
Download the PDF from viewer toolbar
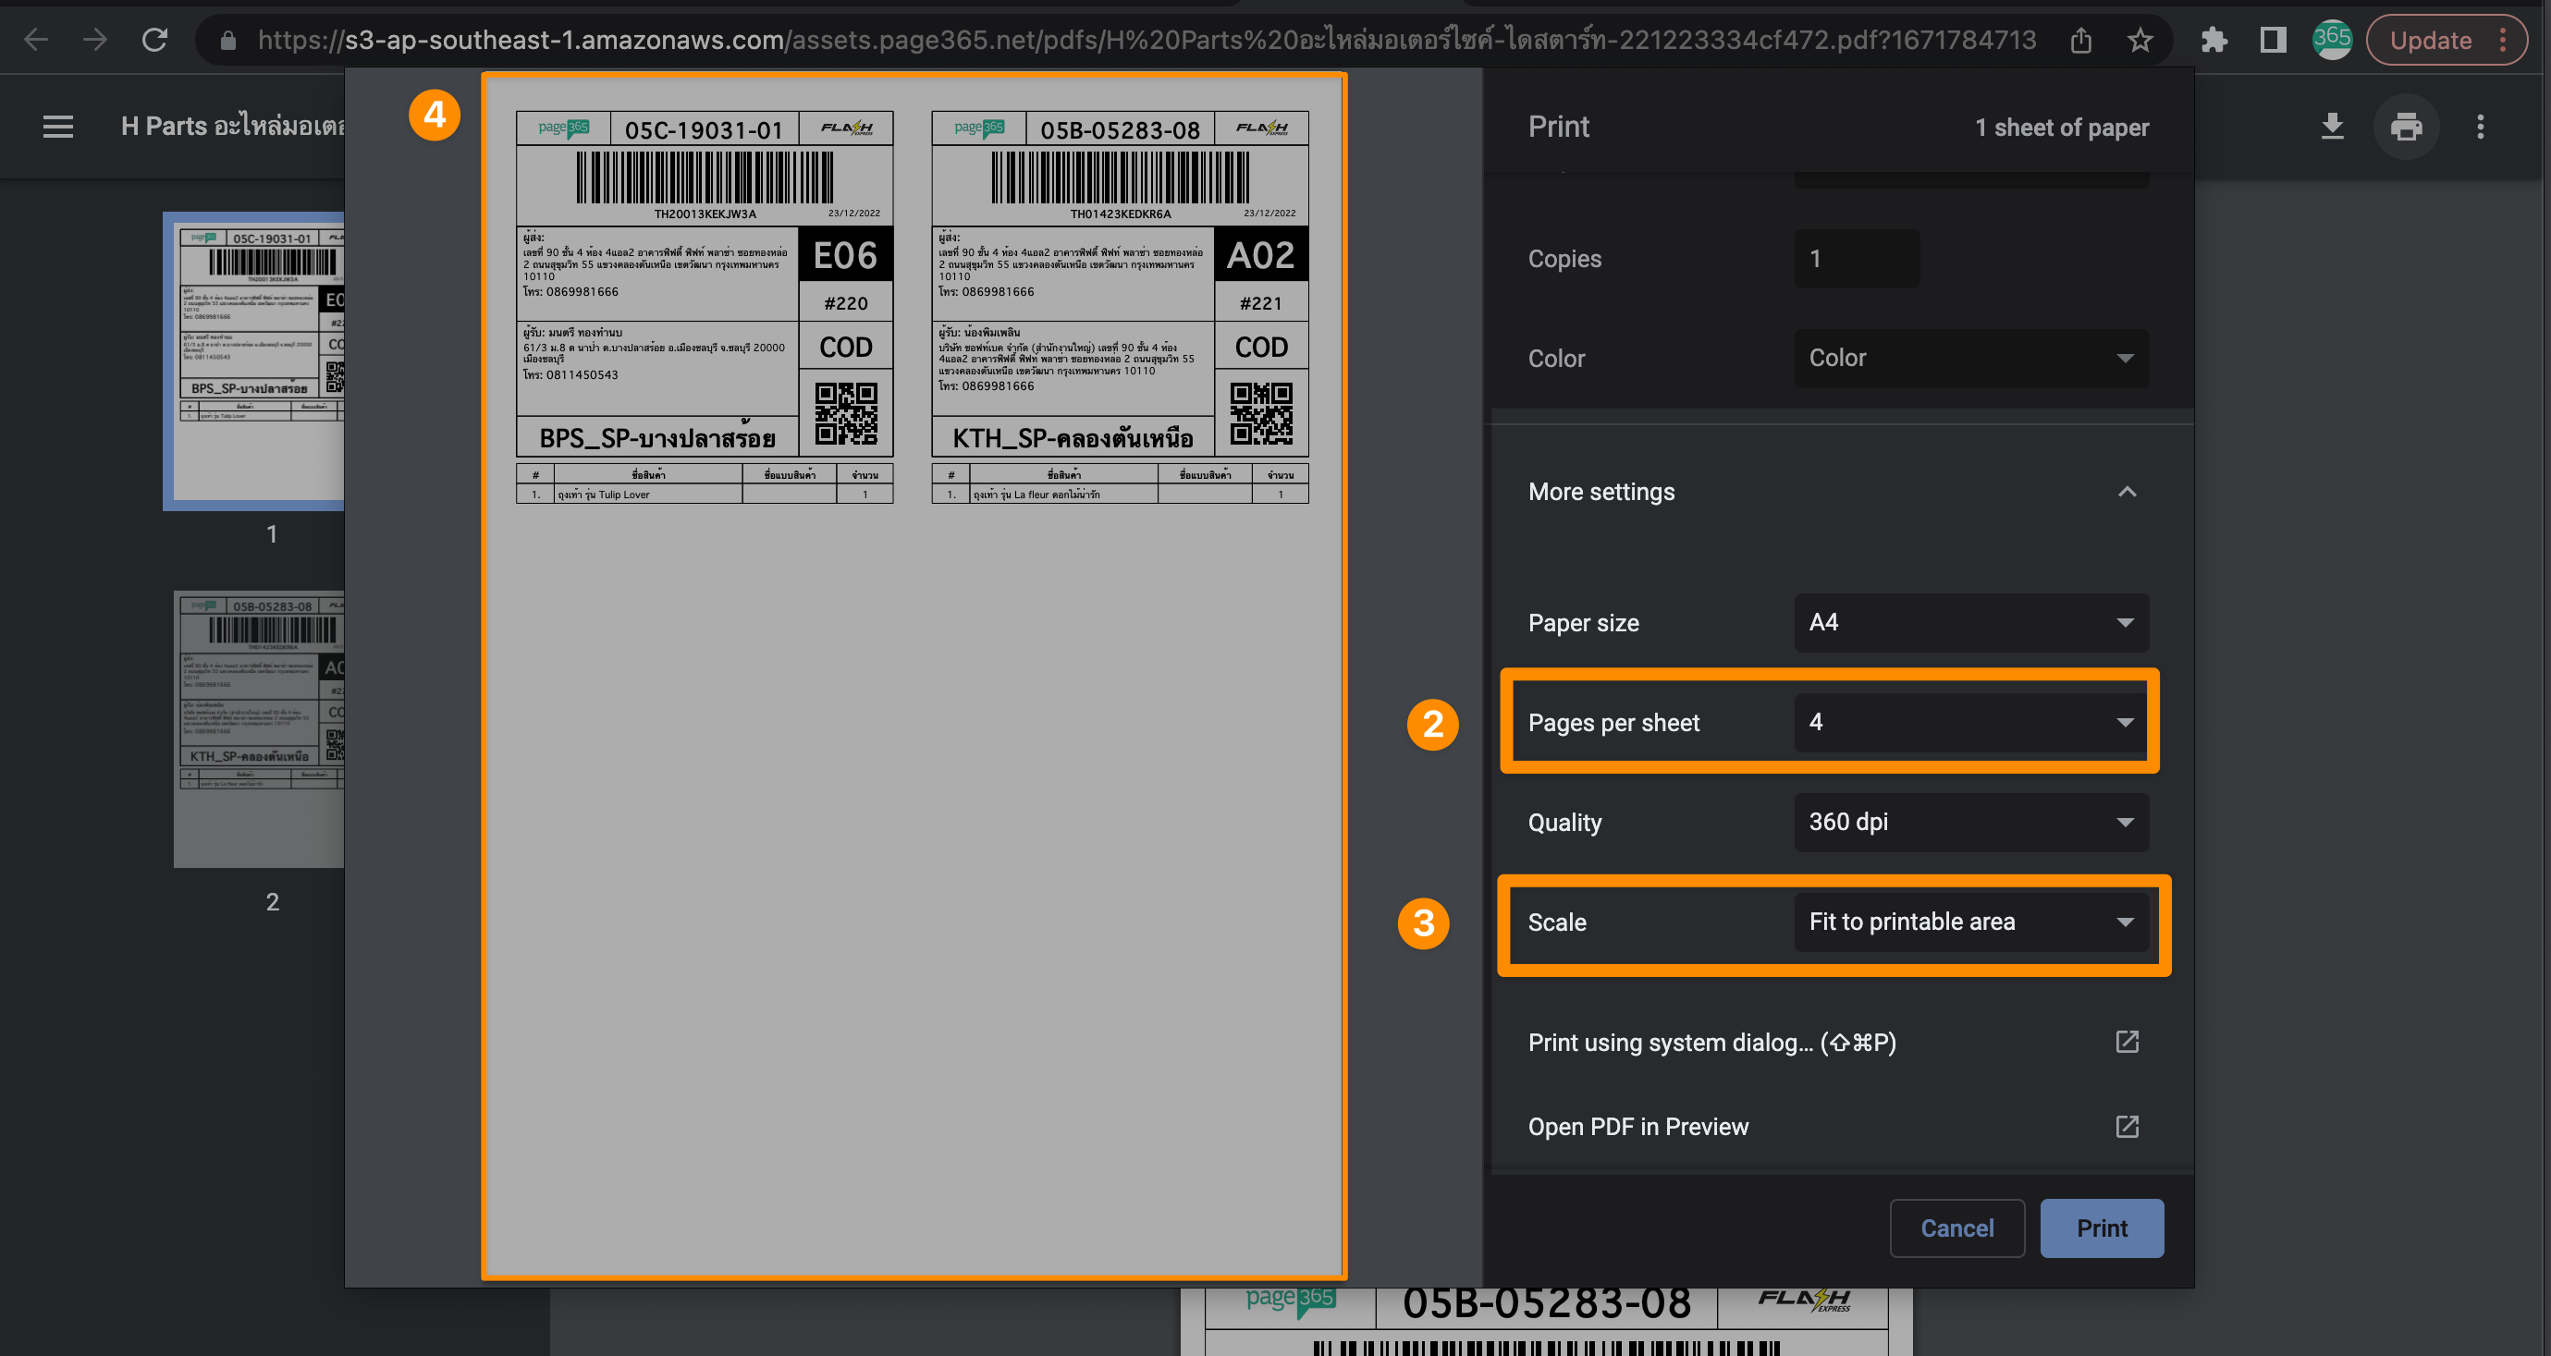click(2332, 127)
